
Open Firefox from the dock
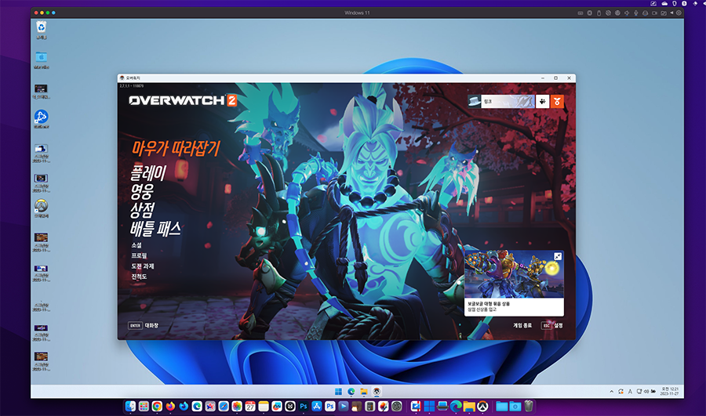(x=170, y=407)
